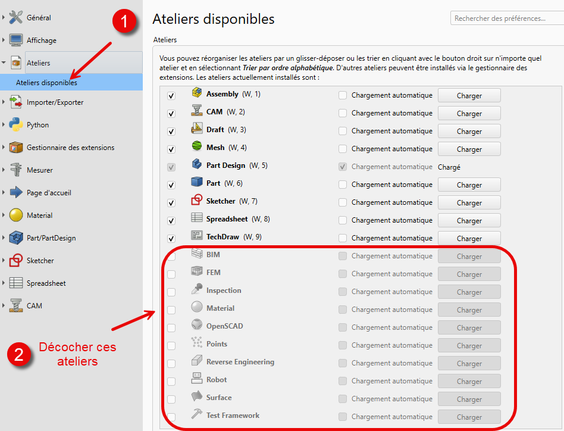
Task: Click the Python icon in the sidebar
Action: (x=16, y=125)
